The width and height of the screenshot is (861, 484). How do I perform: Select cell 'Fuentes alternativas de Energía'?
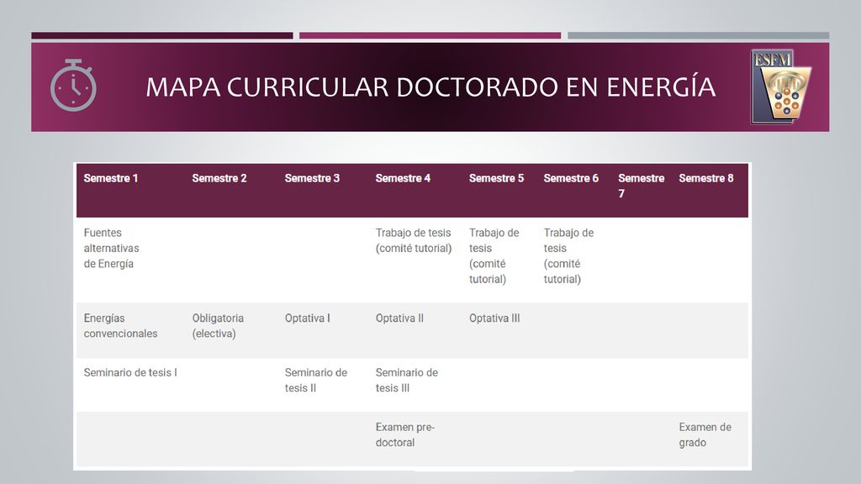coord(112,248)
